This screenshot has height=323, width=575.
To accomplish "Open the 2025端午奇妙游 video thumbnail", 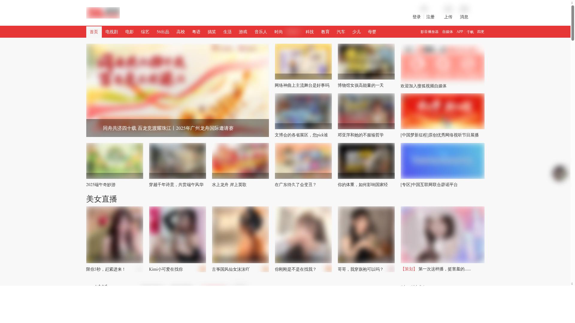I will tap(114, 161).
